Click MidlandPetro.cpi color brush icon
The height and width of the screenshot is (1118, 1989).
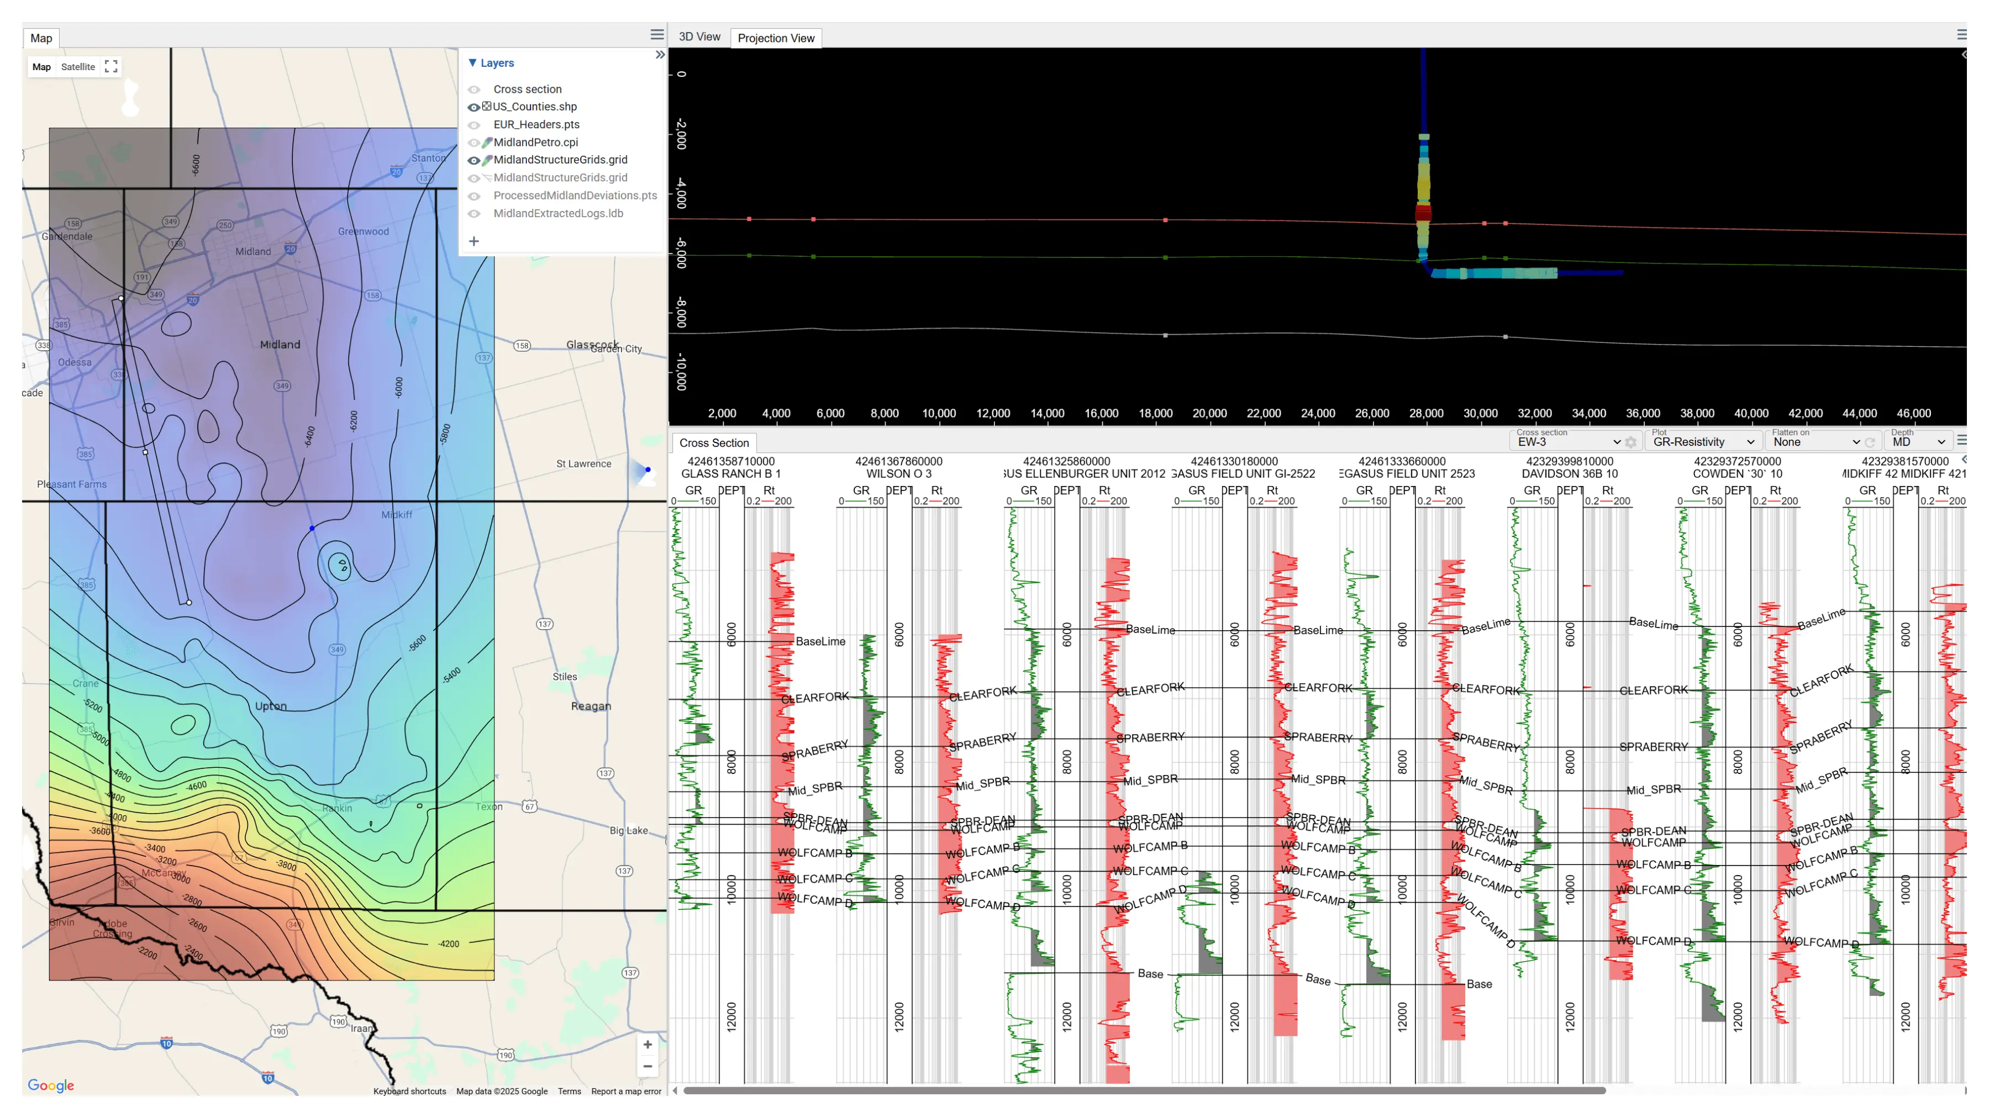[487, 142]
